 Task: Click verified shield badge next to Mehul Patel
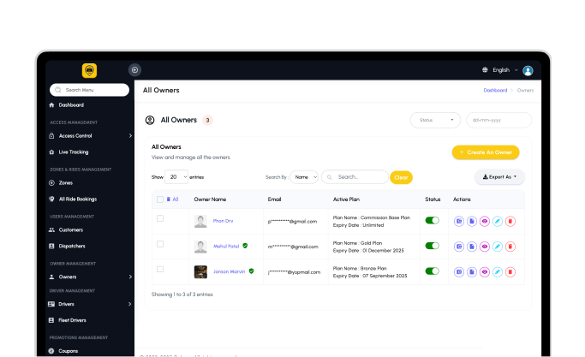point(245,246)
